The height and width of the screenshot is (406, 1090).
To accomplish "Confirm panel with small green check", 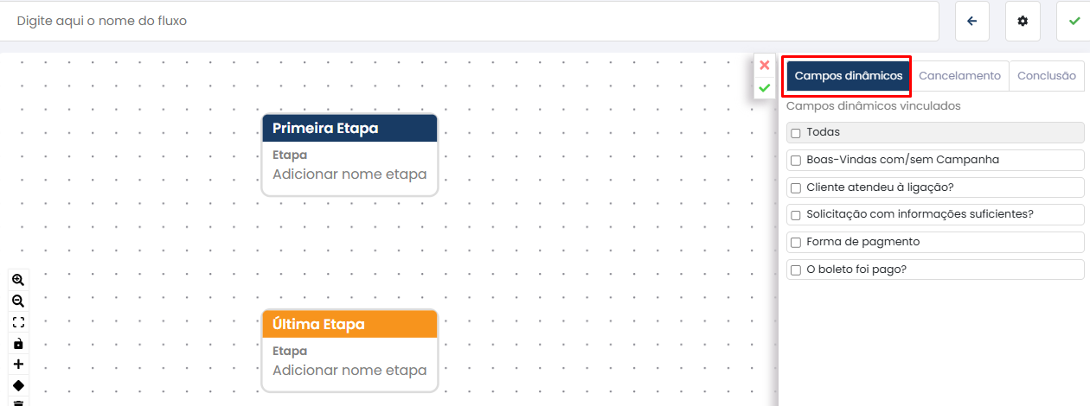I will click(x=765, y=87).
